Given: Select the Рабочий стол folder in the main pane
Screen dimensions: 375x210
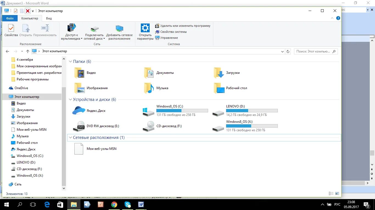Looking at the screenshot, I should coord(231,88).
